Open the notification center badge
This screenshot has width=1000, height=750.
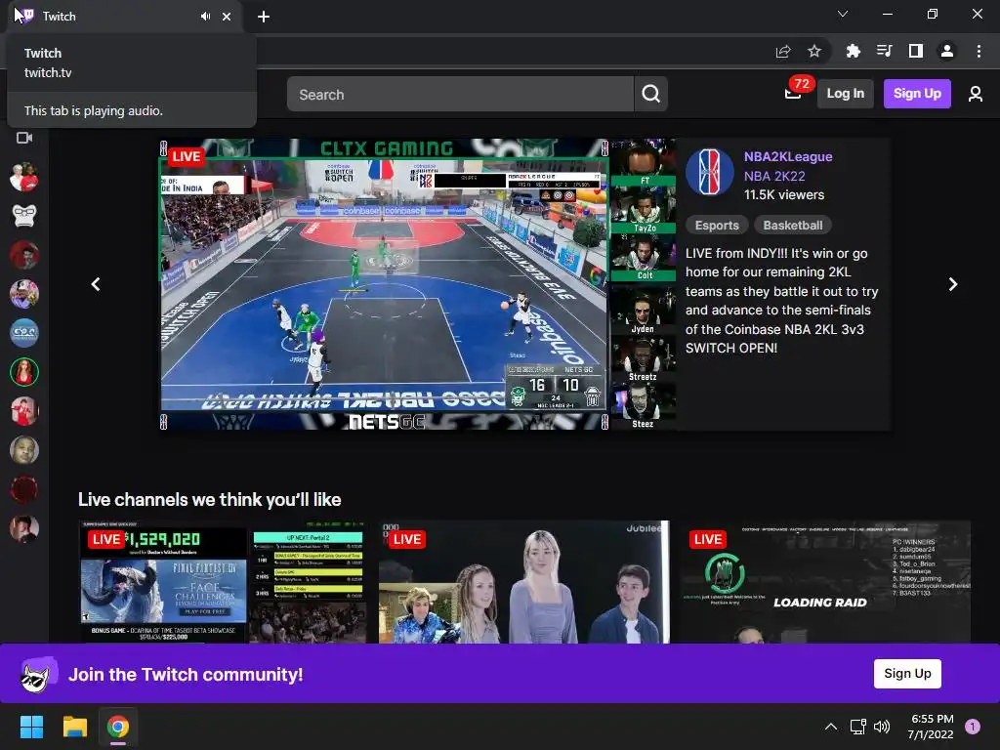tap(973, 727)
